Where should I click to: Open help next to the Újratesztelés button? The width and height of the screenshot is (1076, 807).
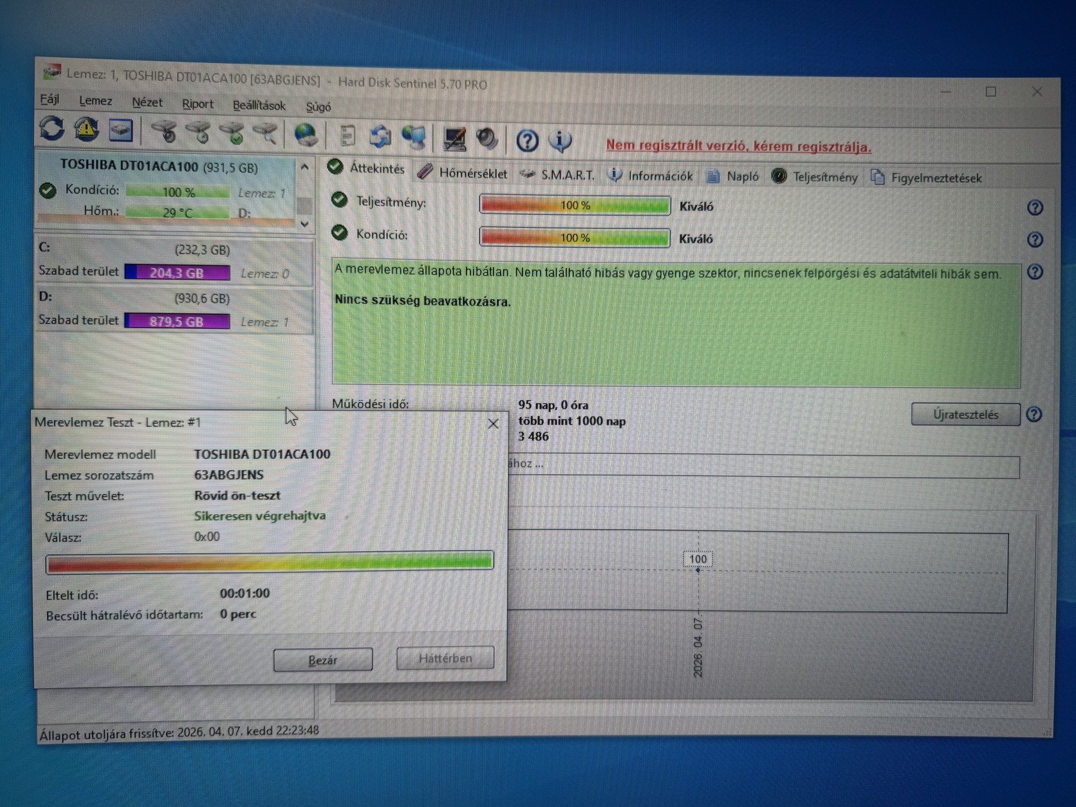click(x=1034, y=414)
